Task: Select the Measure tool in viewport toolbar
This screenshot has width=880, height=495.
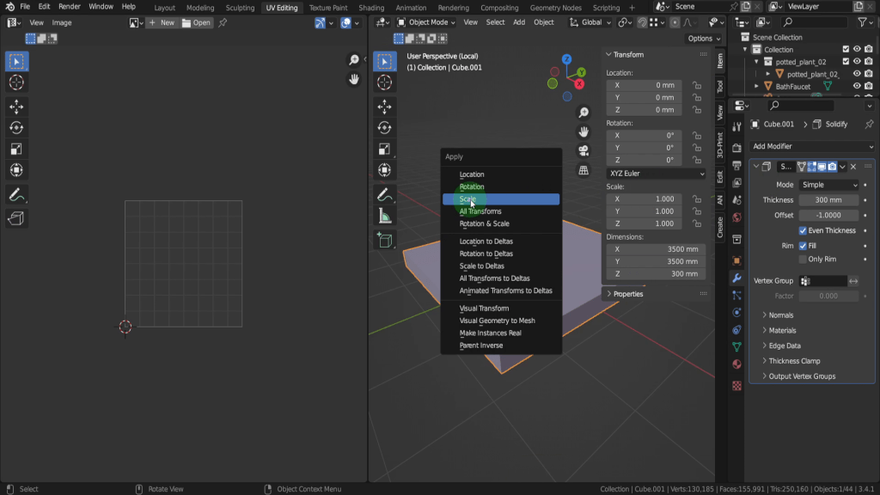Action: tap(385, 217)
